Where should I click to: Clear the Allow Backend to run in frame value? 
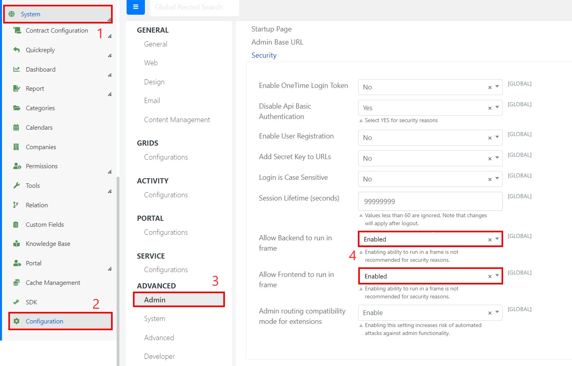click(x=490, y=239)
